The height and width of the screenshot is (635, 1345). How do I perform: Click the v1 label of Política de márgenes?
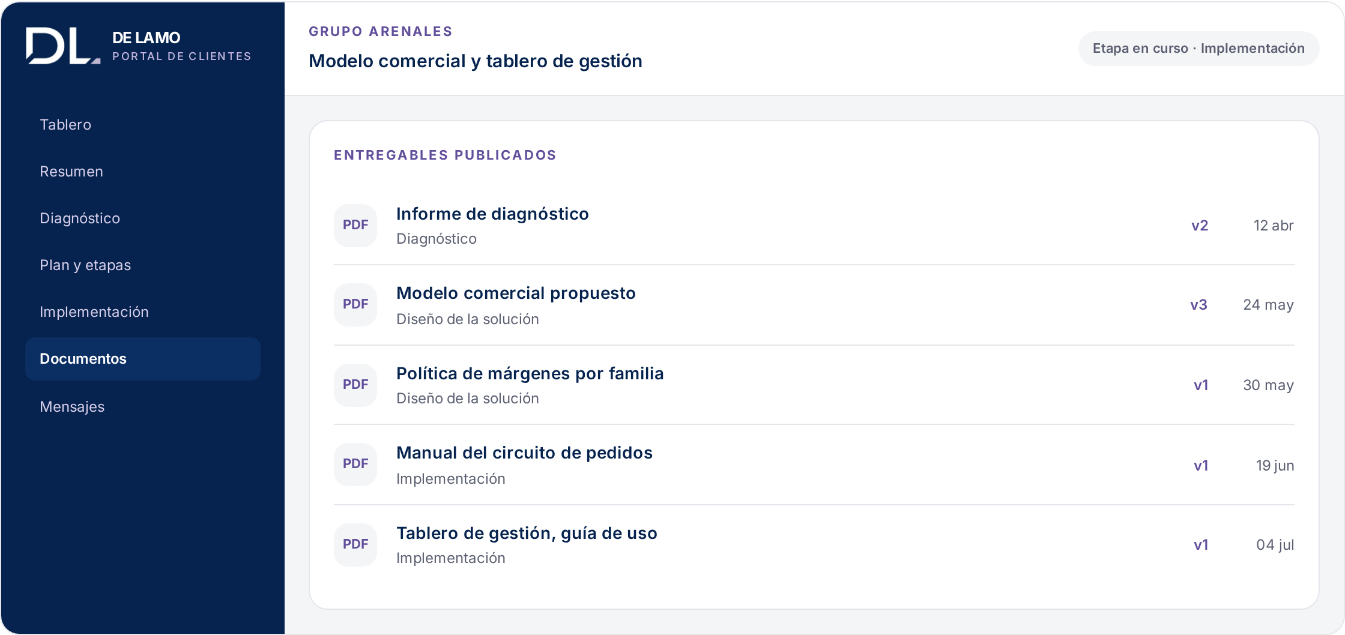(1201, 385)
